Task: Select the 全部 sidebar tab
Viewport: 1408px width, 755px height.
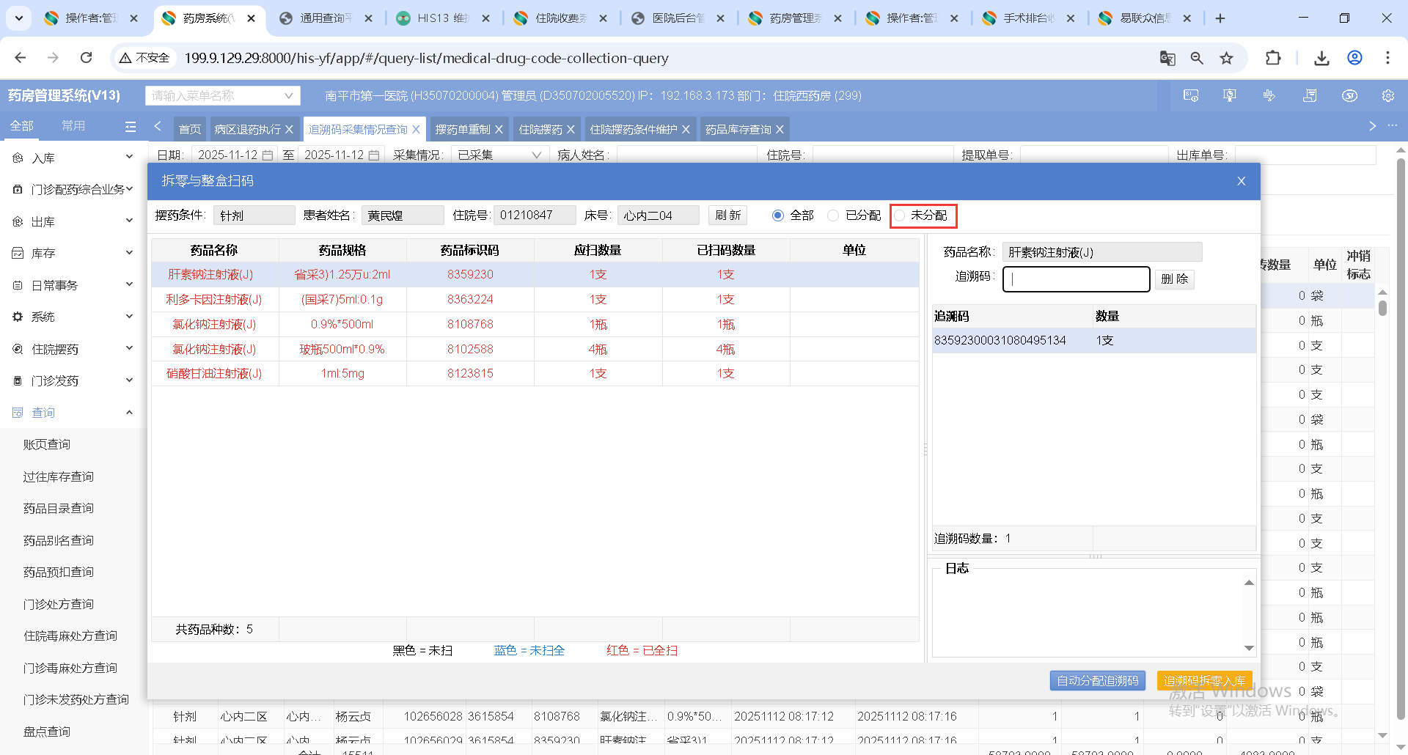Action: coord(22,126)
